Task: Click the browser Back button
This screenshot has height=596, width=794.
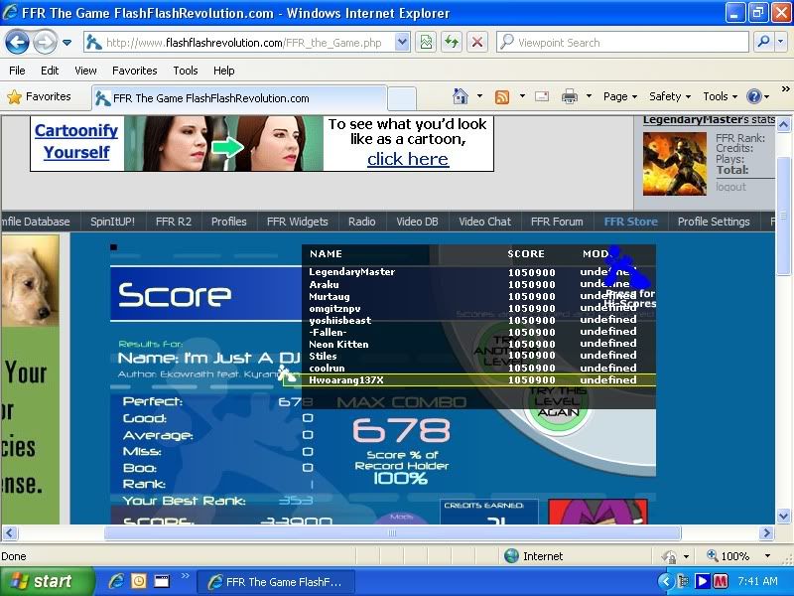Action: coord(18,42)
